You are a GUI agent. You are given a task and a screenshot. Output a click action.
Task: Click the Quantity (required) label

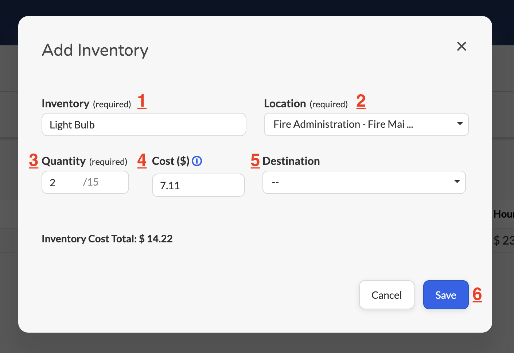(85, 161)
